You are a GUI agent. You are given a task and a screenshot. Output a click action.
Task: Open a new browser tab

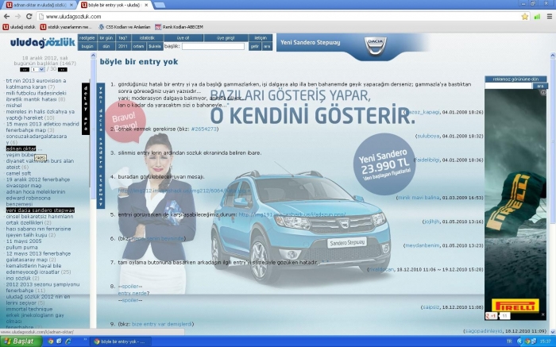coord(159,5)
